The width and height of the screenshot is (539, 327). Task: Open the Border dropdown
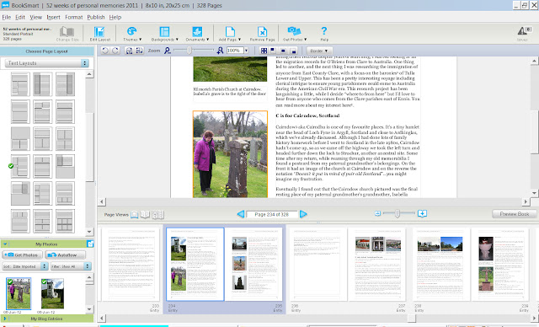click(x=319, y=51)
